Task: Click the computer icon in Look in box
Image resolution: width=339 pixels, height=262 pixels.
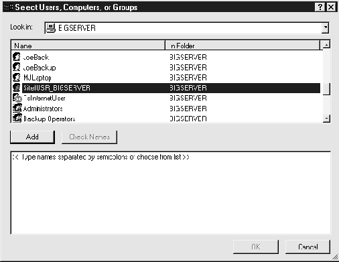Action: [x=51, y=28]
